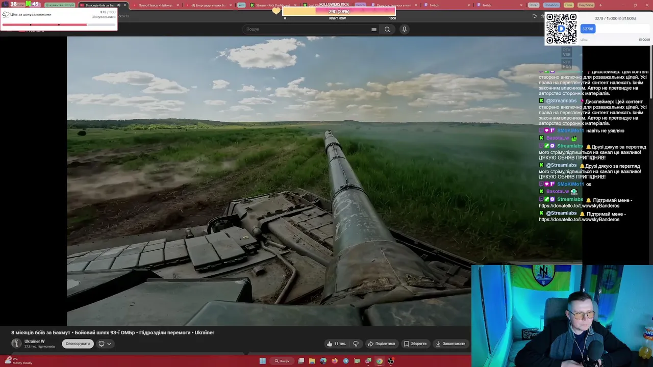Image resolution: width=653 pixels, height=367 pixels.
Task: Click the dislike thumbs-down icon
Action: click(x=356, y=344)
